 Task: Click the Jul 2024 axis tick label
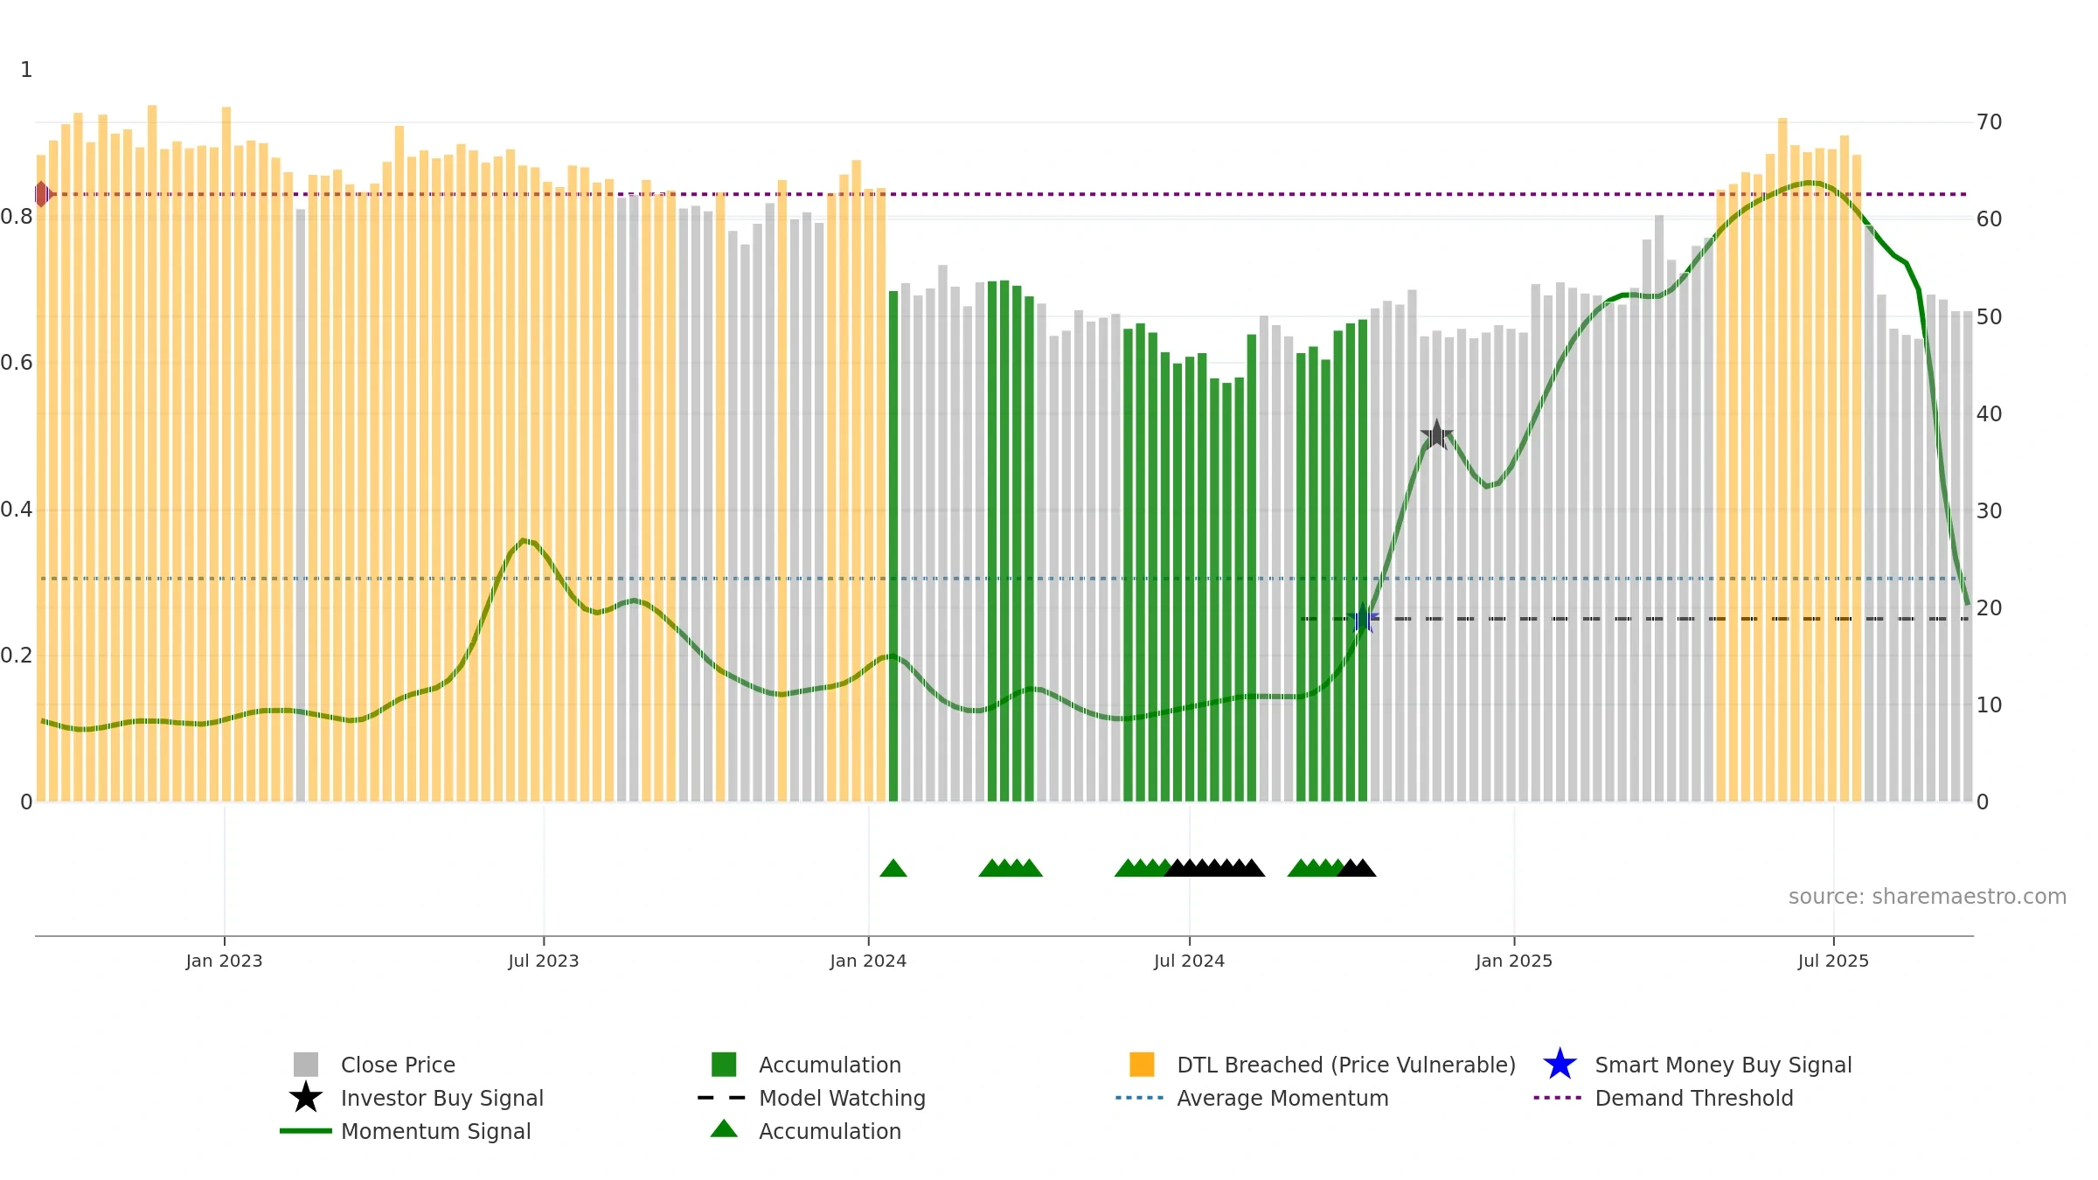pos(1189,961)
